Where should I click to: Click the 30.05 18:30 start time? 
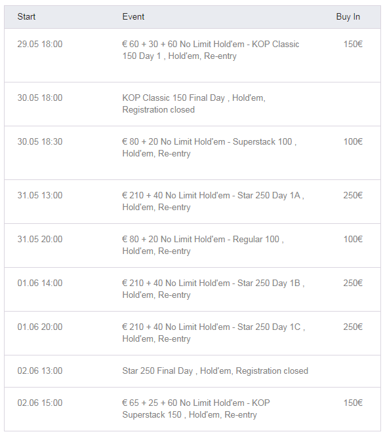tap(40, 142)
